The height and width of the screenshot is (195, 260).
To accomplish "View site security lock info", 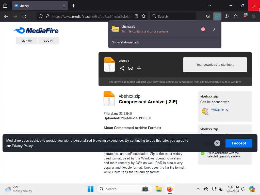I will (48, 17).
